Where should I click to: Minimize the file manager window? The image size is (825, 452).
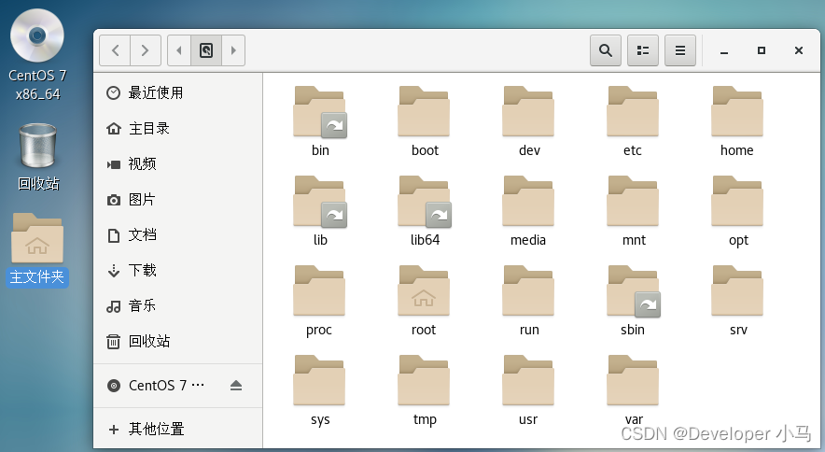(724, 51)
